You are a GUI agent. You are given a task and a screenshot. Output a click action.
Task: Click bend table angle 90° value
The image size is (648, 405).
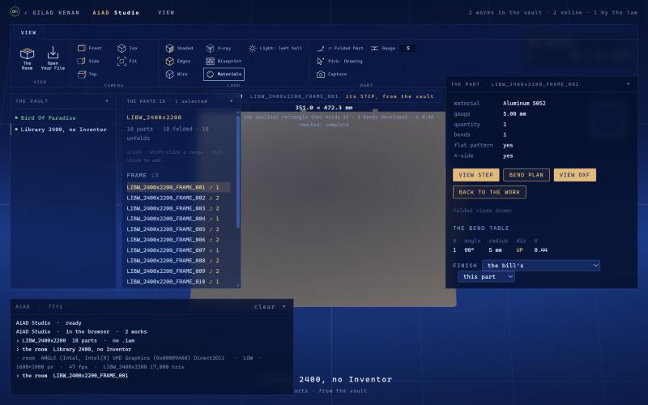click(x=469, y=250)
